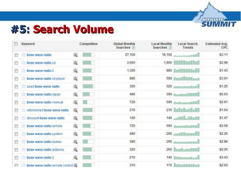Image resolution: width=241 pixels, height=181 pixels.
Task: Open the 'bose wave radio review' keyword link
Action: click(x=44, y=142)
